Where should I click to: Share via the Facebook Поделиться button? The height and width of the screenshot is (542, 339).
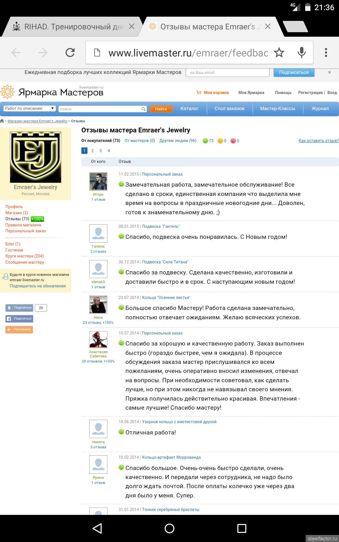point(19,319)
